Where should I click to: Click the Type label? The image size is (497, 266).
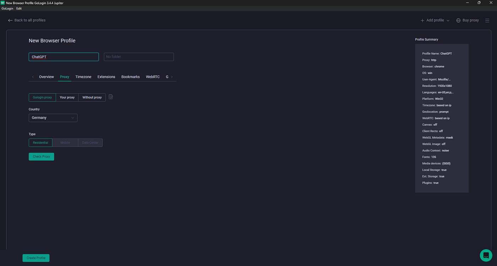(x=32, y=134)
